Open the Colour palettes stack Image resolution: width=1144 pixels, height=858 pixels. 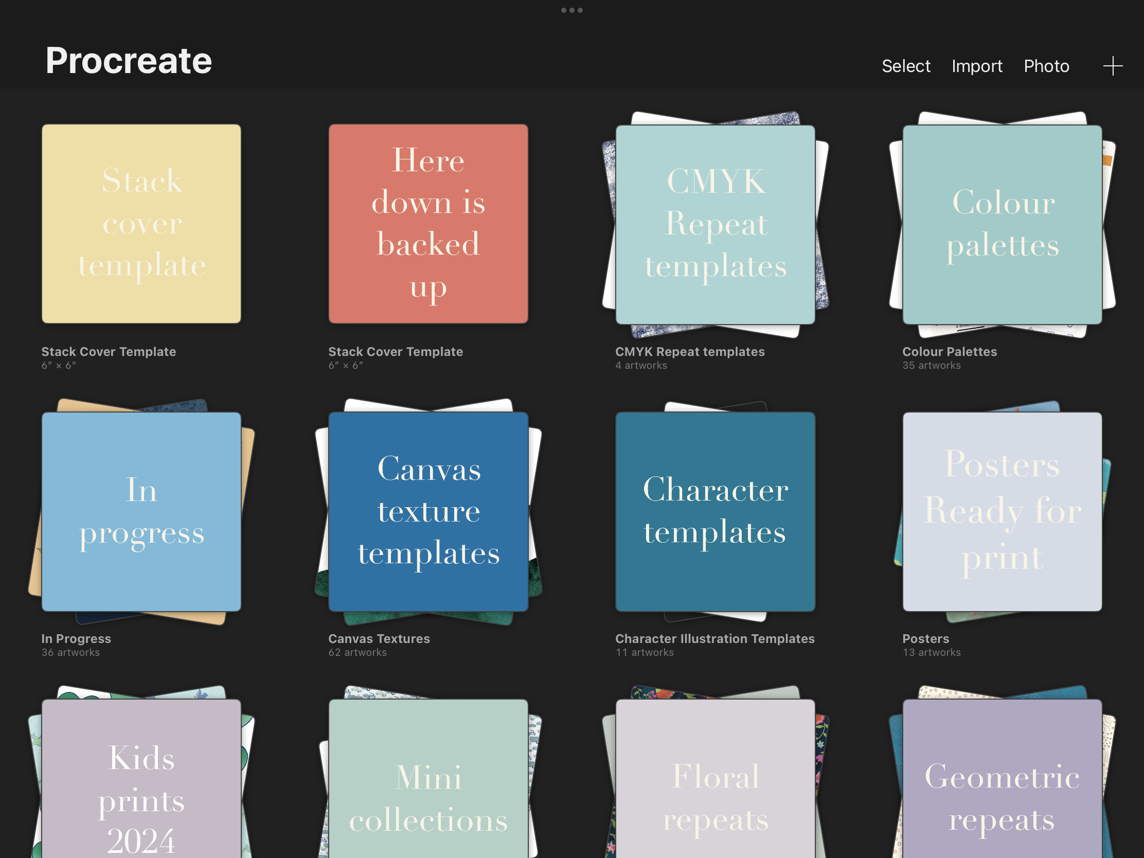(x=1003, y=224)
